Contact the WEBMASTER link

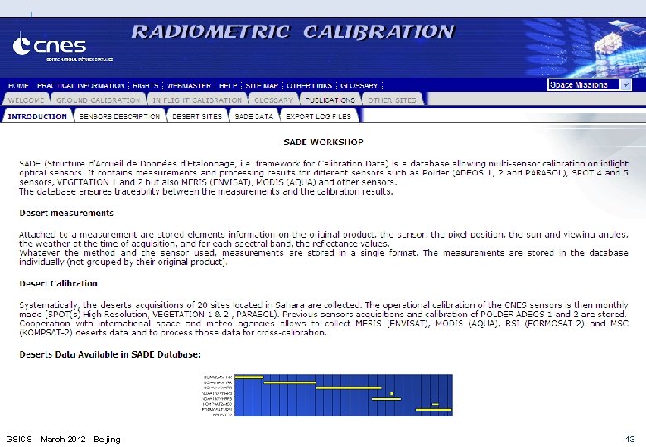click(x=189, y=85)
